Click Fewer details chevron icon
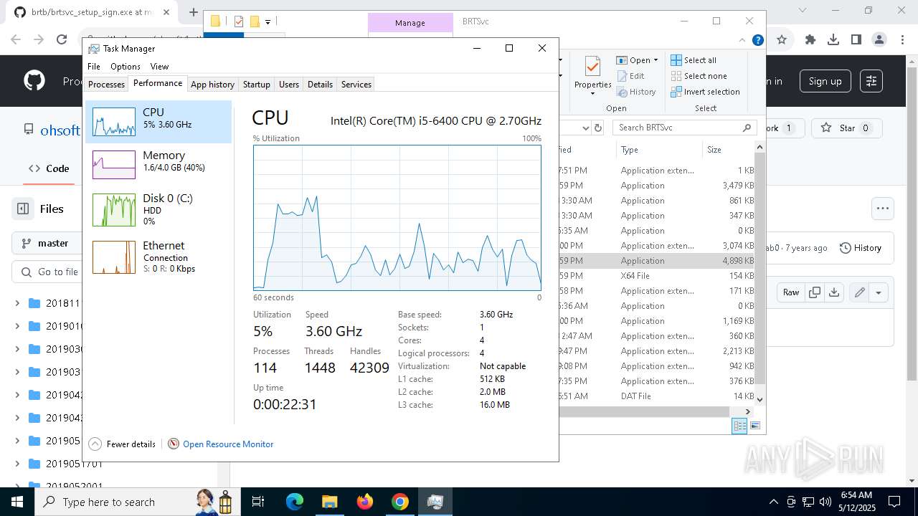The image size is (918, 516). (95, 444)
